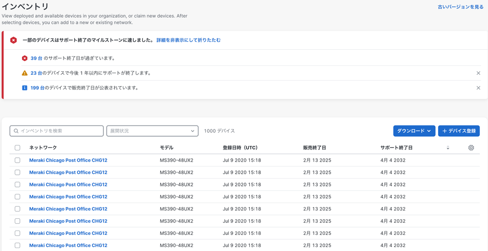Dismiss the 199台 end-of-sale notice

coord(478,88)
